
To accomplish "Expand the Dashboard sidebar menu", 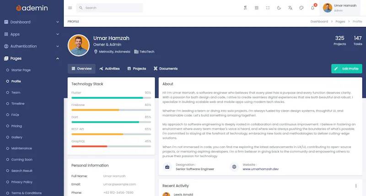I will coord(32,22).
